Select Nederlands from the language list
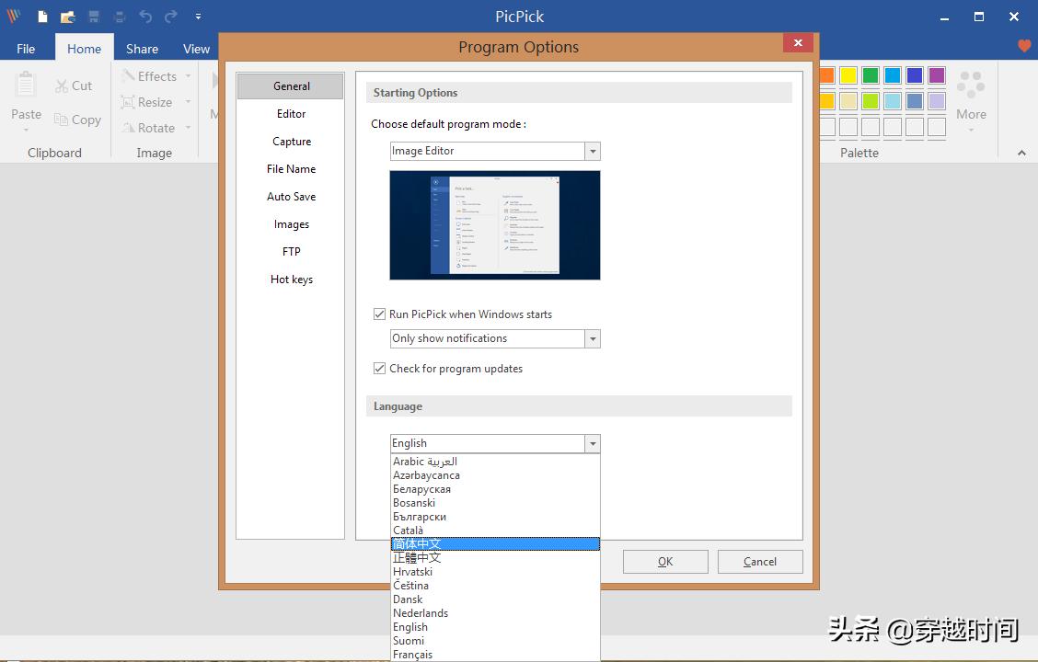 click(x=421, y=613)
